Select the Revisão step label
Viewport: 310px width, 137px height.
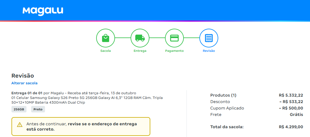tap(209, 51)
